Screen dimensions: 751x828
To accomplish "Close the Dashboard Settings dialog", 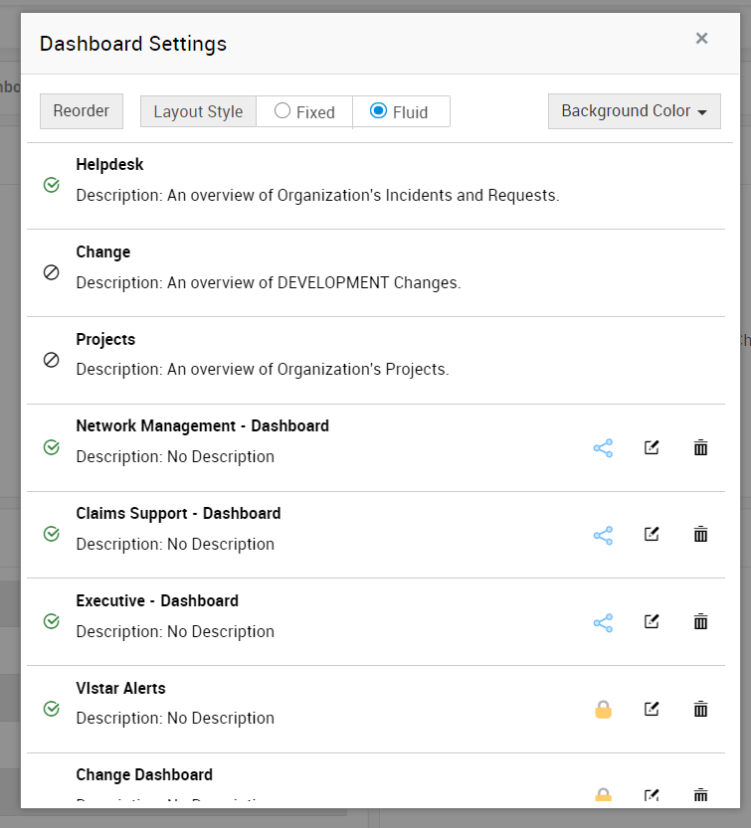I will click(701, 39).
